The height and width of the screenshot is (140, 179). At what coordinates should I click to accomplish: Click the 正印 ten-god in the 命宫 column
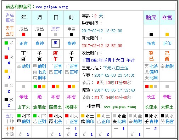[x=167, y=43]
